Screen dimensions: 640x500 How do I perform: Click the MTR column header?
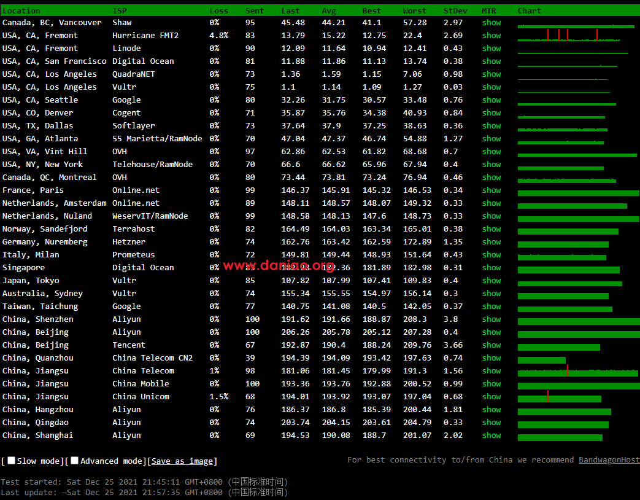pyautogui.click(x=489, y=10)
